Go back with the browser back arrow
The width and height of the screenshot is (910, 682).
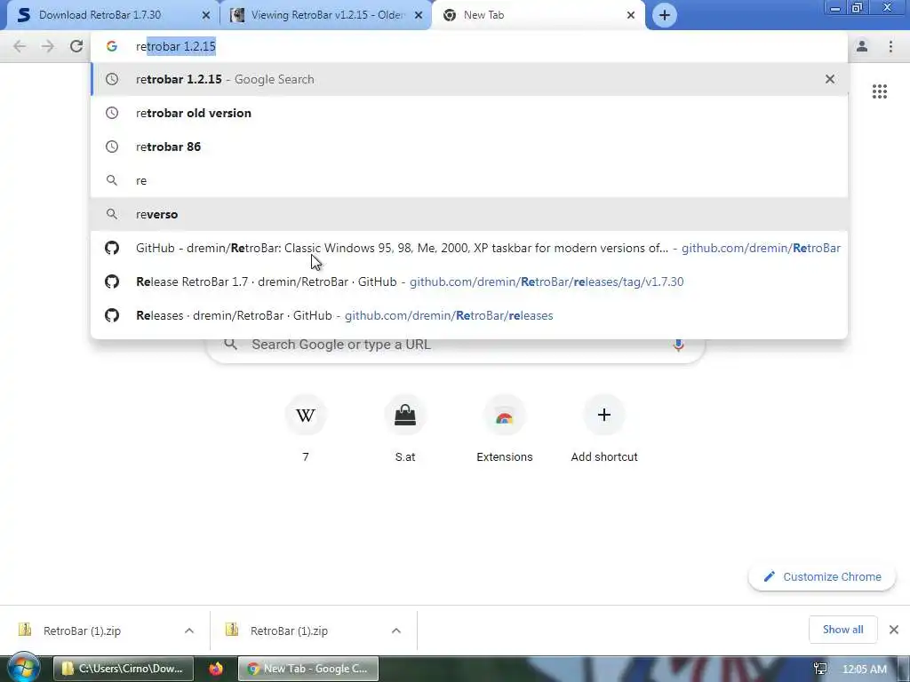click(x=20, y=46)
